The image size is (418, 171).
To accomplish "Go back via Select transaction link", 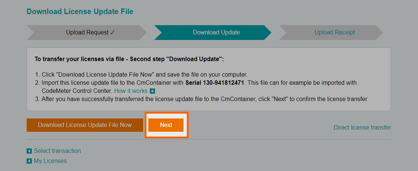I will pos(57,151).
